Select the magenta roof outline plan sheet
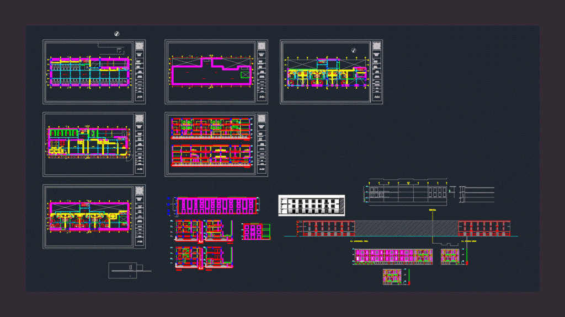The height and width of the screenshot is (317, 565). coord(216,72)
